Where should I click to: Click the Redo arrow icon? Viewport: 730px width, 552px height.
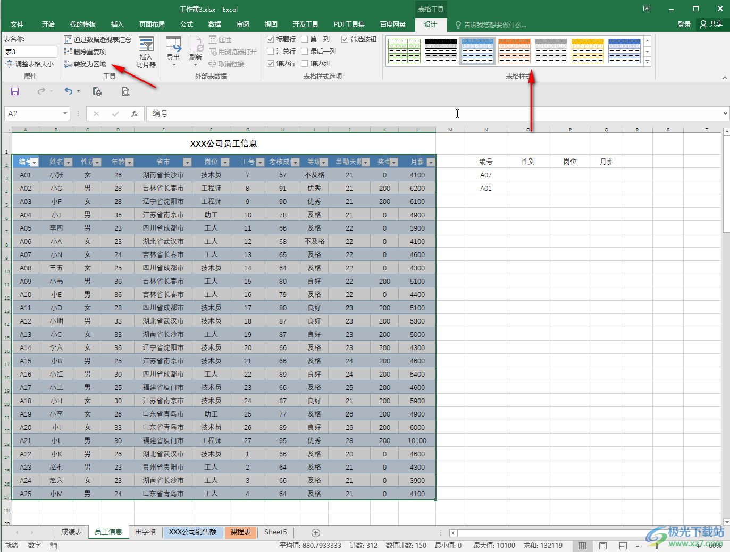click(x=41, y=91)
